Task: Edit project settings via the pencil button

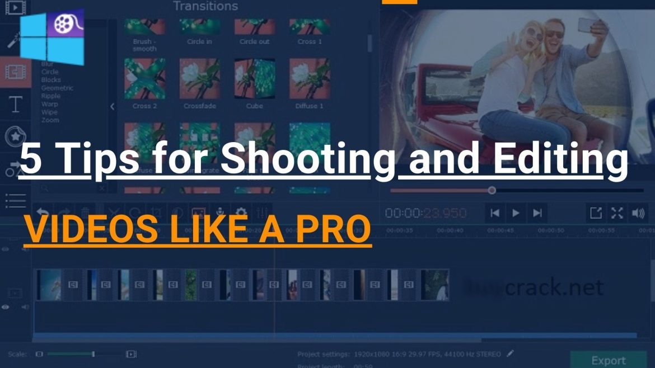Action: pos(509,353)
